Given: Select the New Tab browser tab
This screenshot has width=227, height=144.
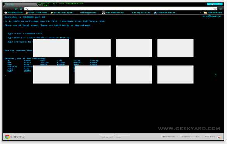Looking at the screenshot, I should [20, 5].
